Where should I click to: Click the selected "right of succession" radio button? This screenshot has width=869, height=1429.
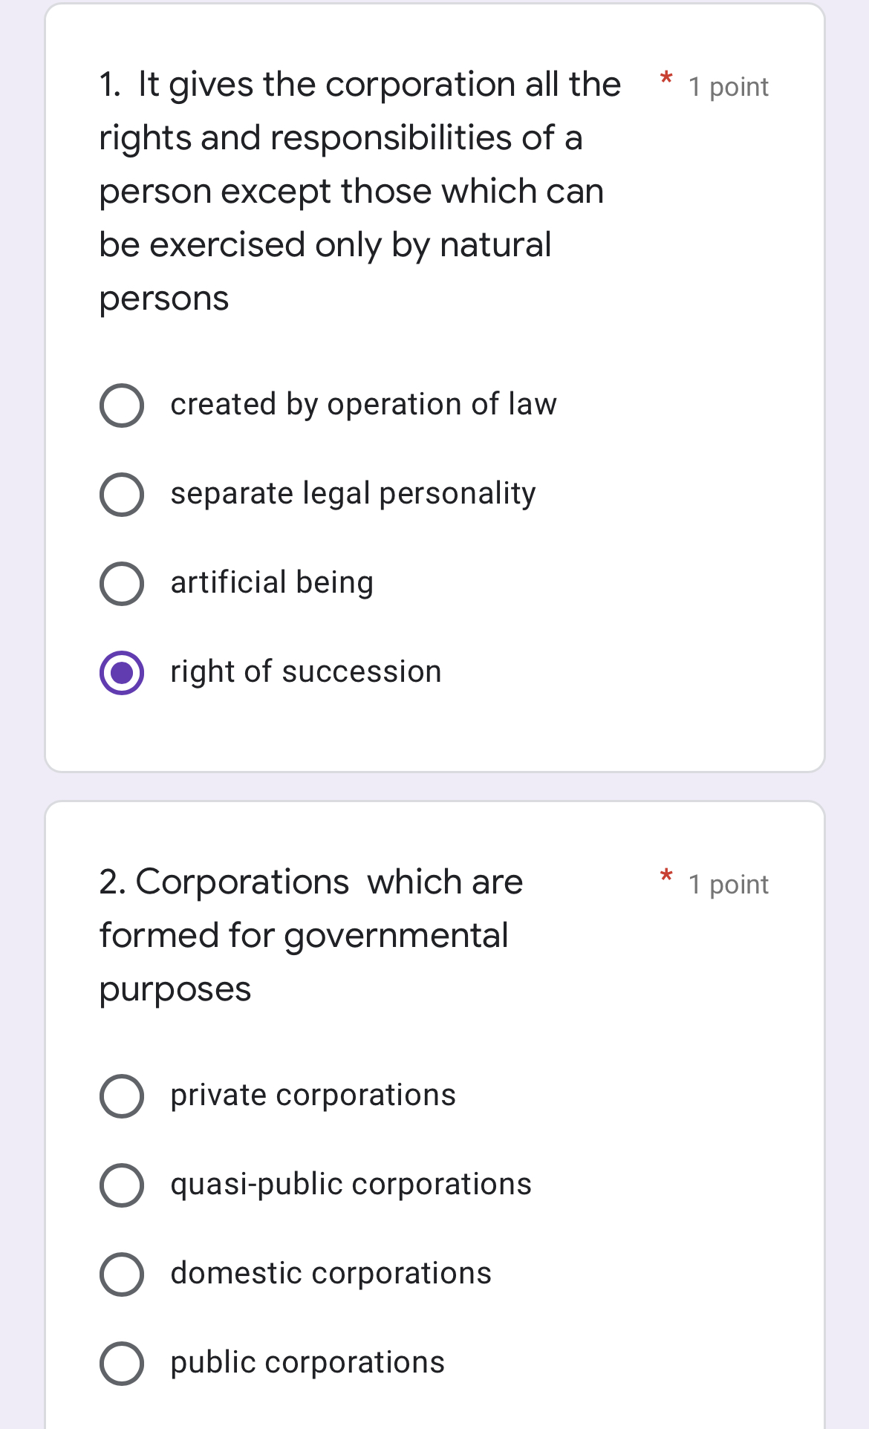[x=121, y=672]
